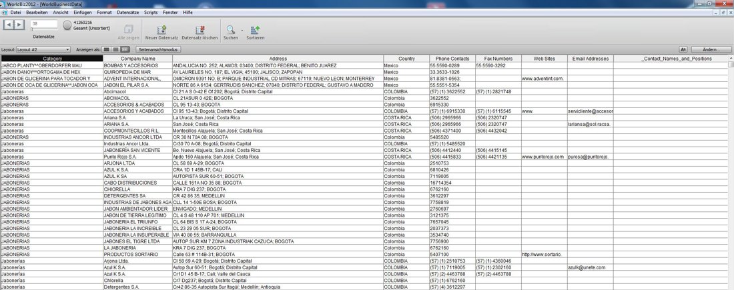Click phone cell 81.8381-0563;

tap(452, 79)
